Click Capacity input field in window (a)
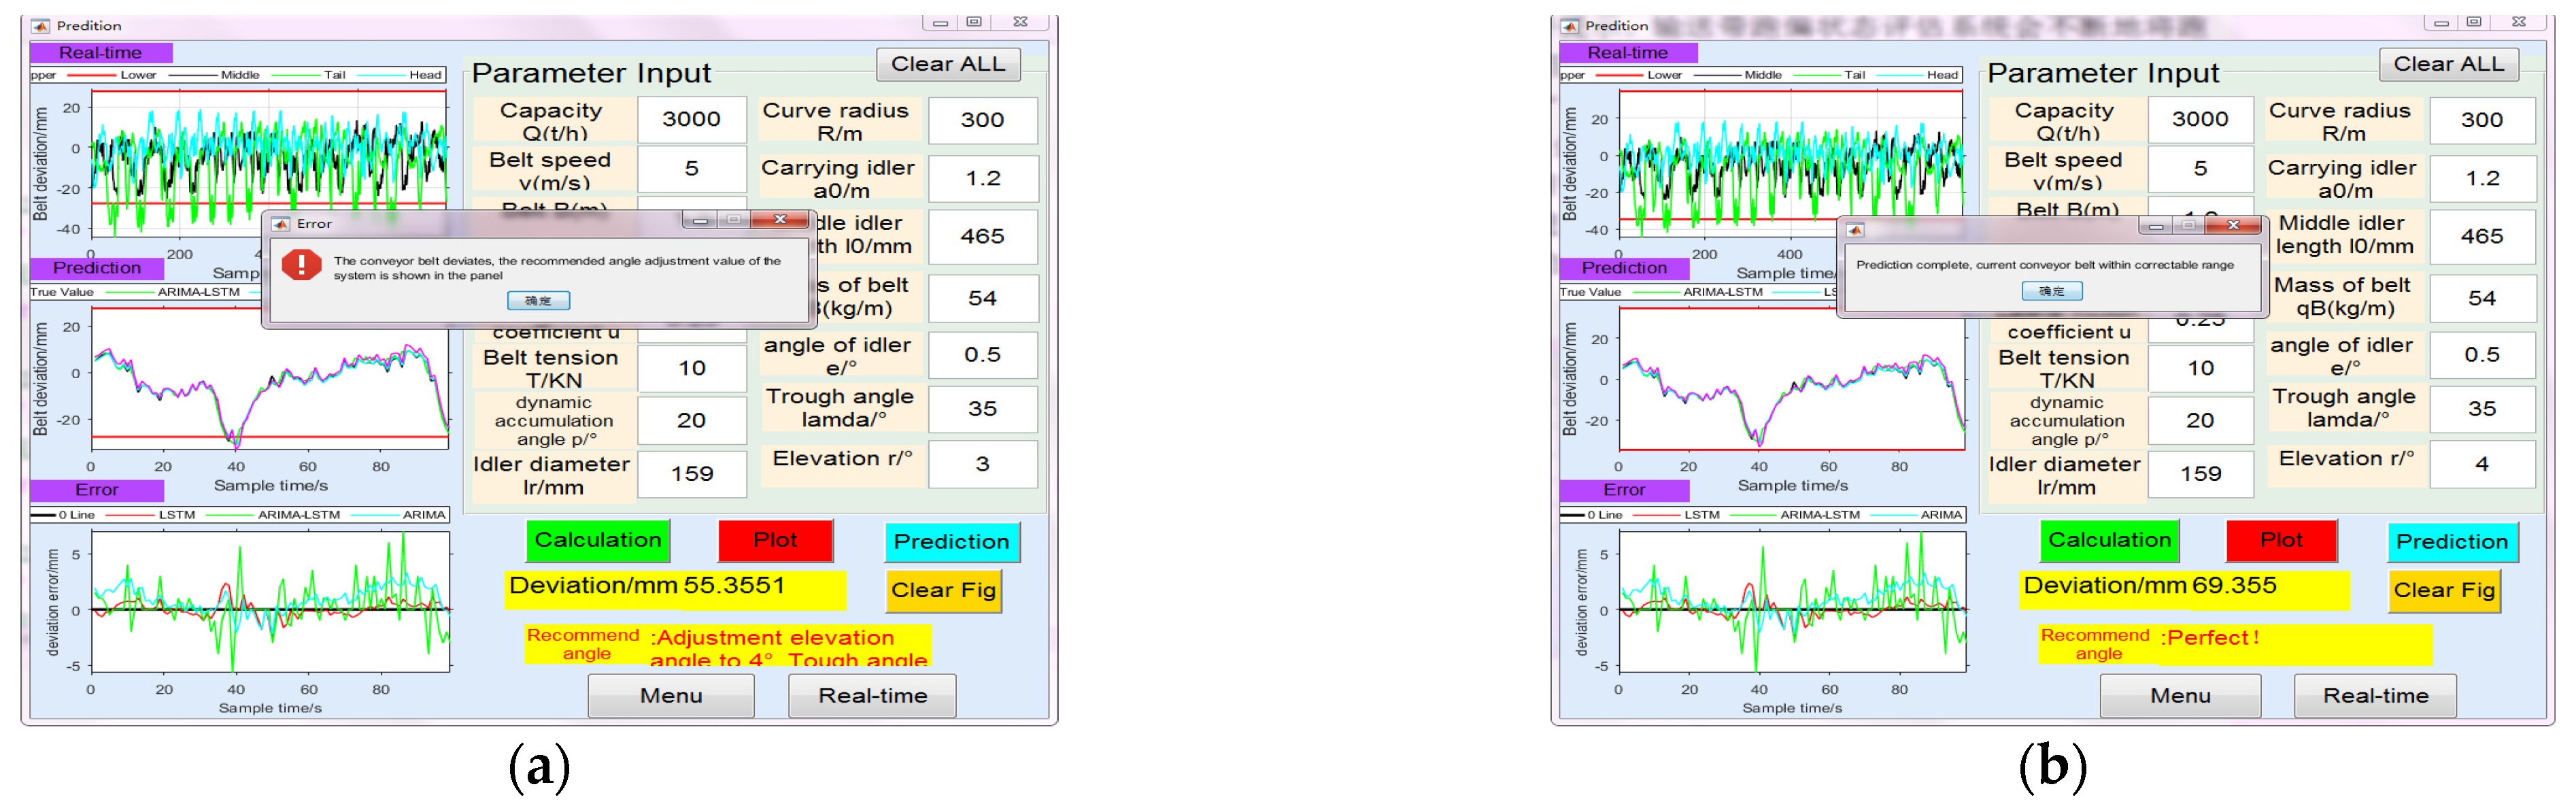Image resolution: width=2576 pixels, height=808 pixels. 691,119
